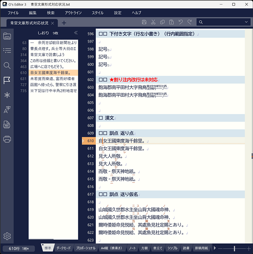Switch to プロポーショナル style tab
The height and width of the screenshot is (254, 253).
(86, 248)
